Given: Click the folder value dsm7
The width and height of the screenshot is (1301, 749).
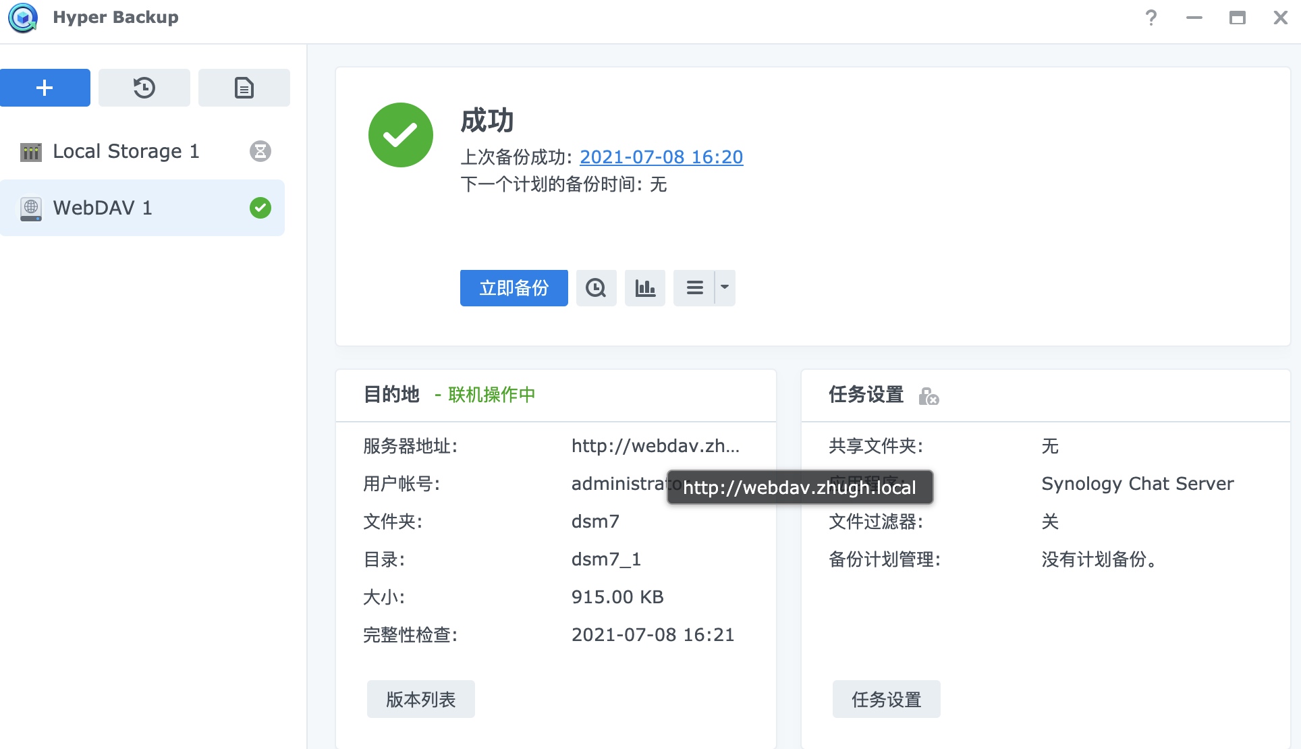Looking at the screenshot, I should tap(595, 522).
